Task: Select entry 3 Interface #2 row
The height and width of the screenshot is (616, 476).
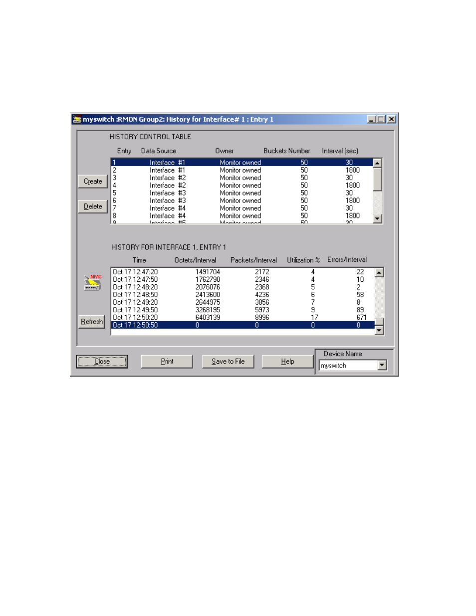Action: [242, 178]
